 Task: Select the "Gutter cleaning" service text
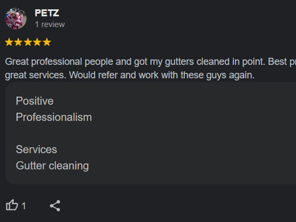point(52,166)
